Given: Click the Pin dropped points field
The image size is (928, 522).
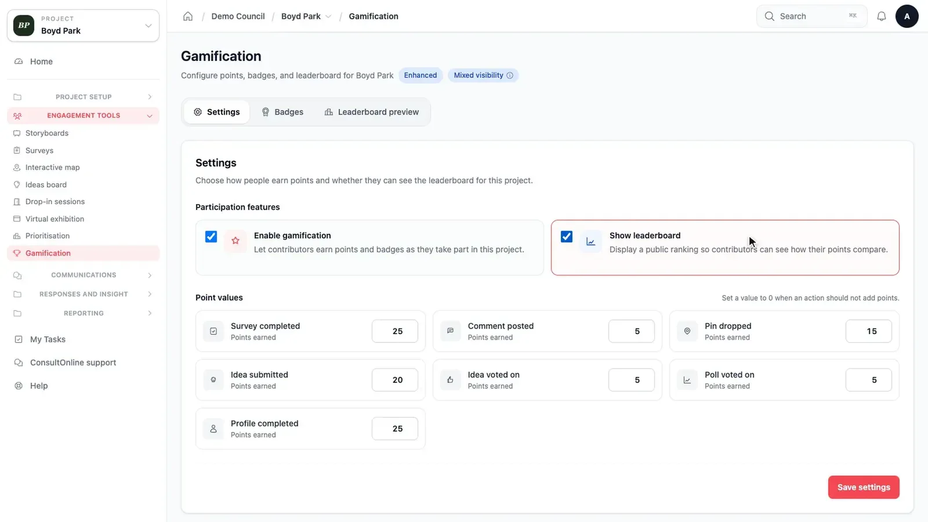Looking at the screenshot, I should point(869,331).
